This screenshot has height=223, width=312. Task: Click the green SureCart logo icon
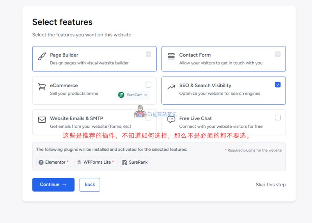tap(121, 95)
